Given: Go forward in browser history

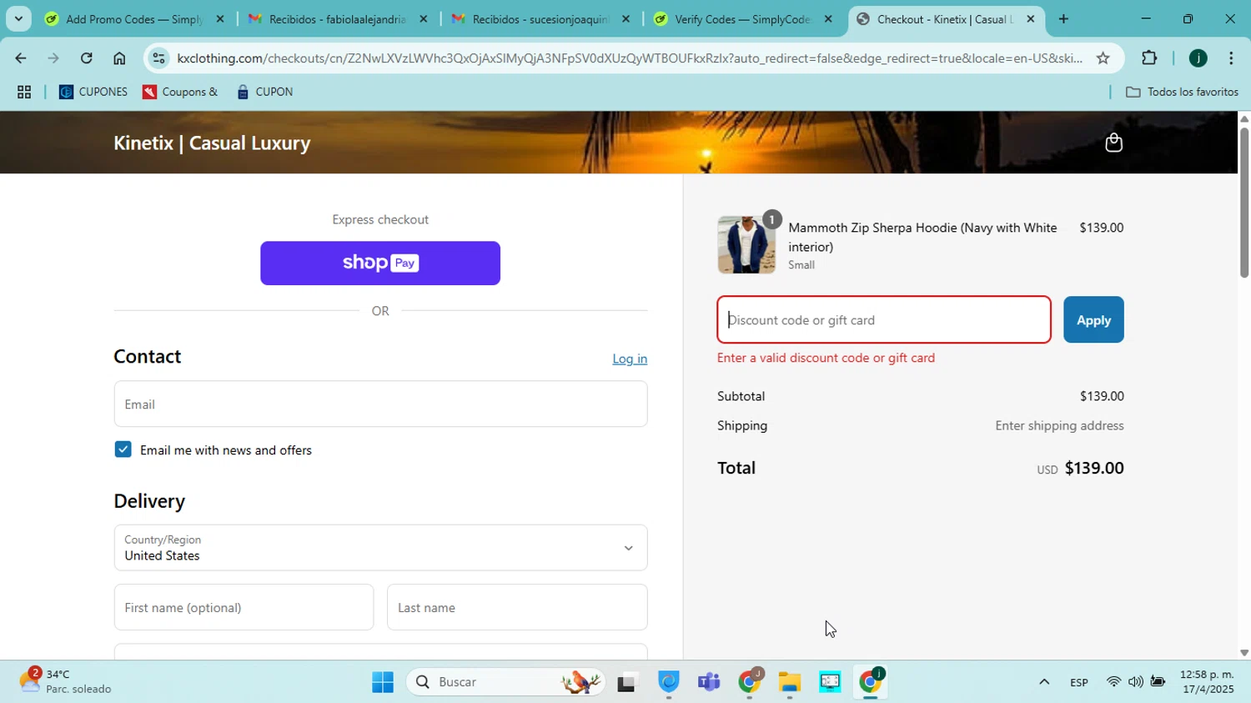Looking at the screenshot, I should pos(53,58).
